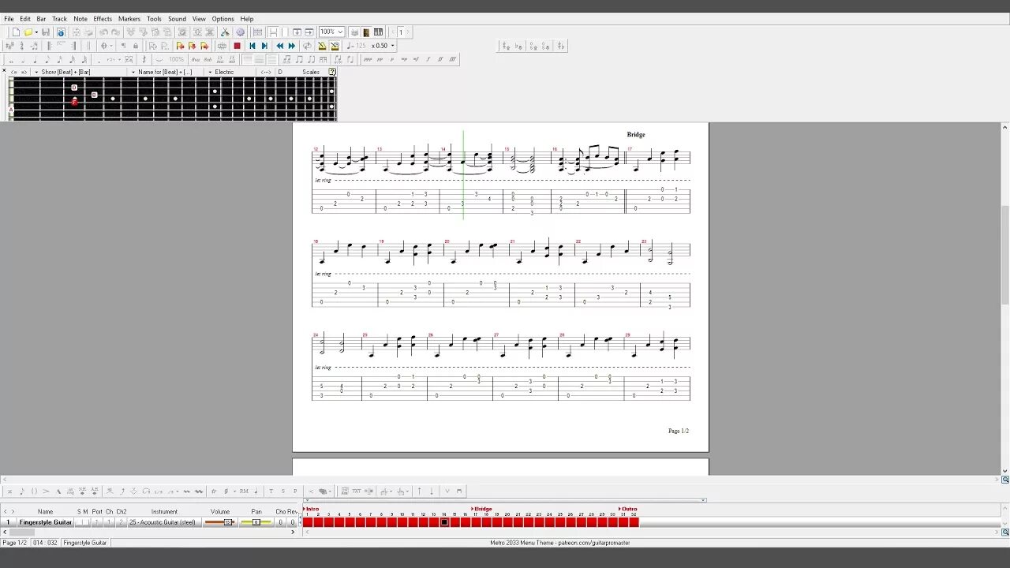The image size is (1010, 568).
Task: Open a file using the folder icon
Action: click(x=28, y=32)
